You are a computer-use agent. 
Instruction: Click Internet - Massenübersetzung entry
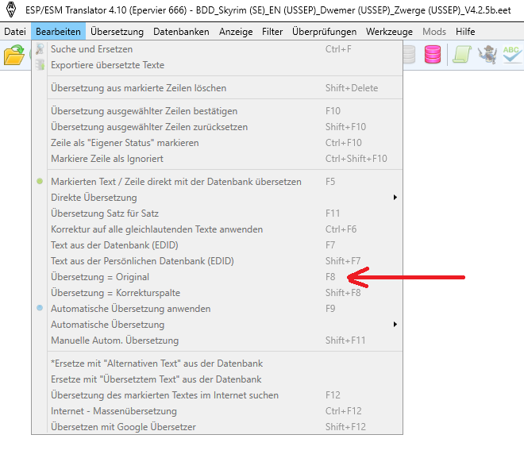(114, 411)
